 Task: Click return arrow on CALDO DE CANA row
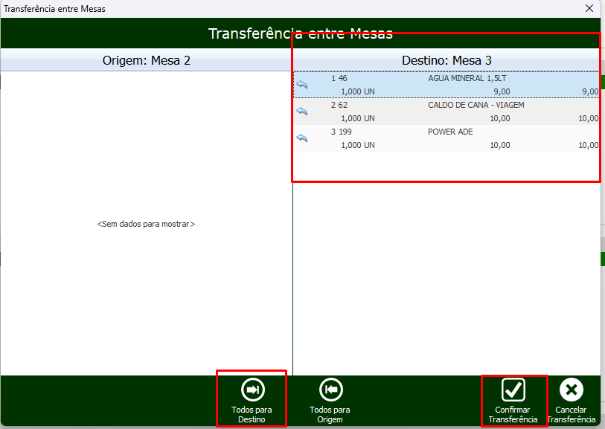coord(301,112)
